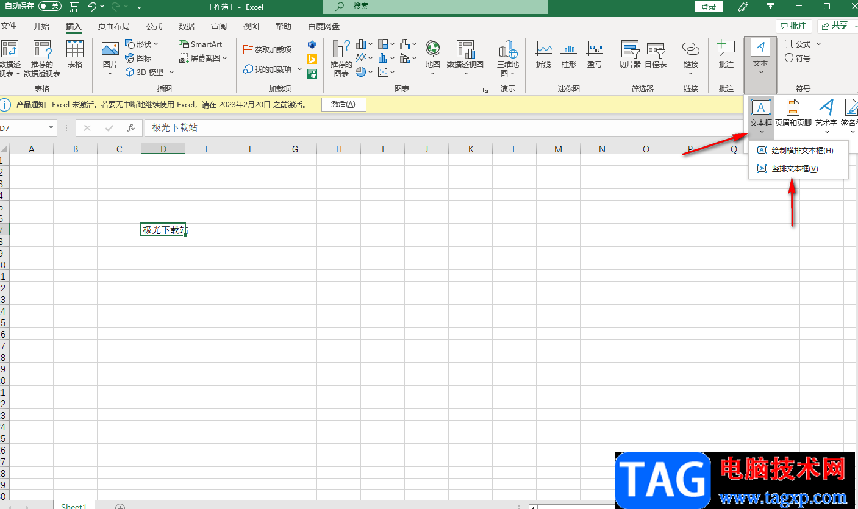Insert a slicer with 切片器
This screenshot has width=858, height=509.
coord(630,55)
